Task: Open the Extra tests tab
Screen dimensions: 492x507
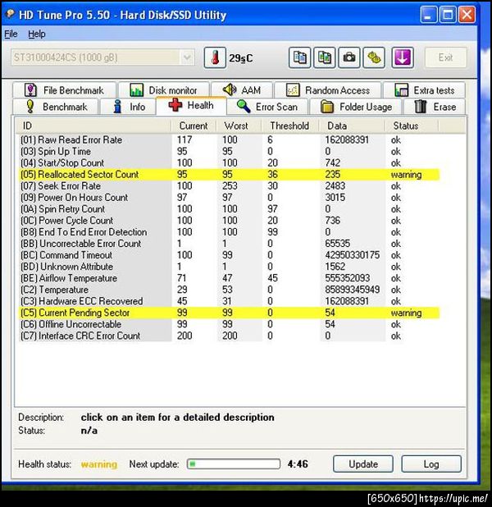Action: coord(425,90)
